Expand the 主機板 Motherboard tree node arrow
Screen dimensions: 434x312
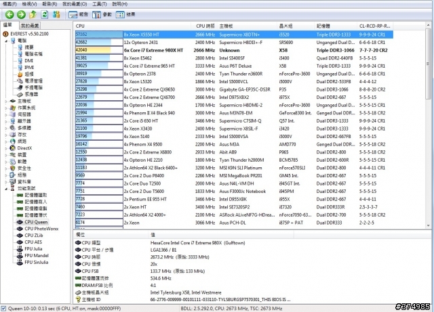[x=6, y=101]
